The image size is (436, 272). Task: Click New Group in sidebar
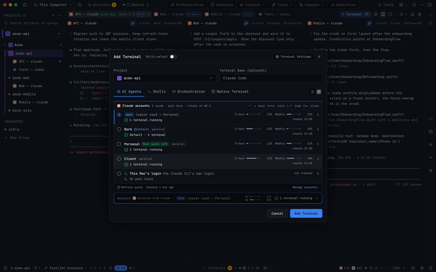[x=17, y=137]
